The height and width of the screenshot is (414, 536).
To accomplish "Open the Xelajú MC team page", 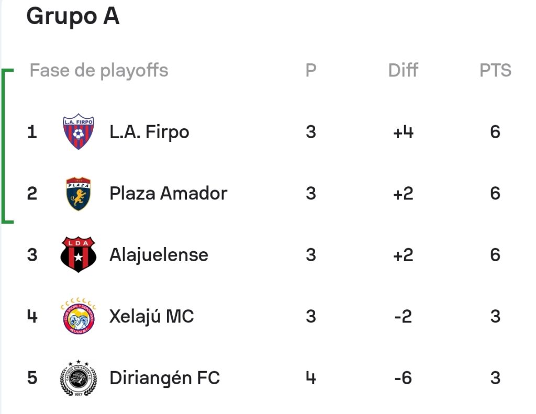I will point(151,316).
